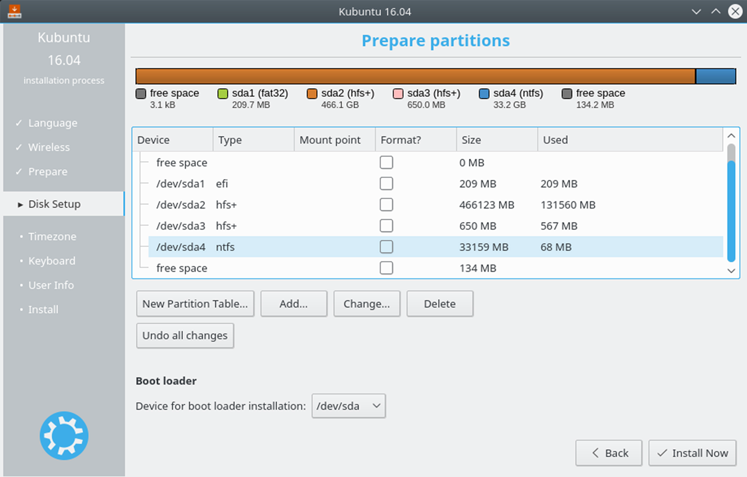Toggle format checkbox for /dev/sda1
Screen dimensions: 747x477
pos(386,183)
